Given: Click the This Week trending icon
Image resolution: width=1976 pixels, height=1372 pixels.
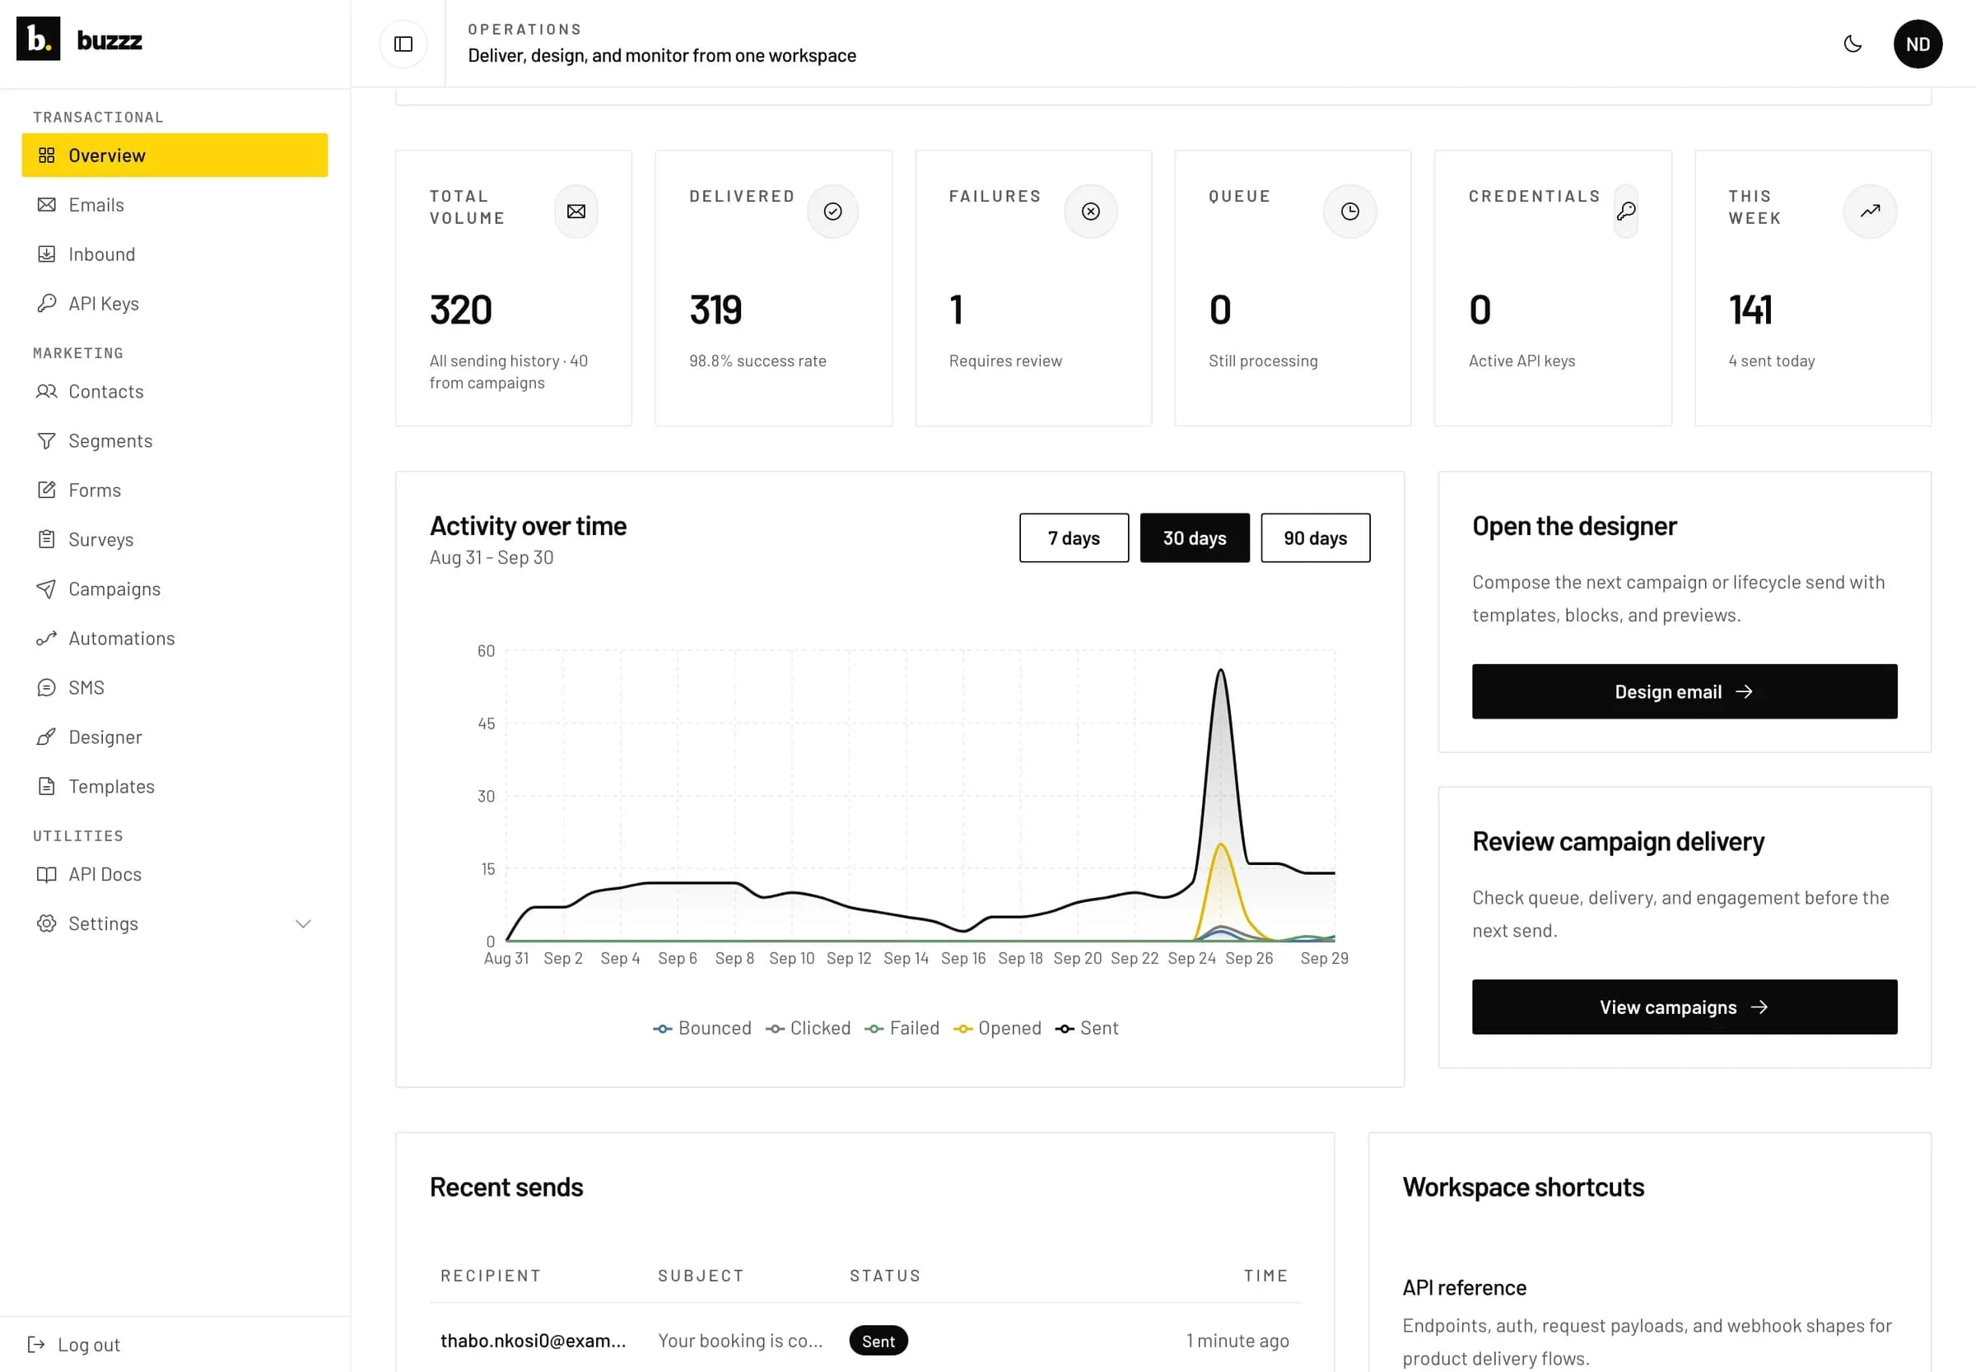Looking at the screenshot, I should (1871, 212).
